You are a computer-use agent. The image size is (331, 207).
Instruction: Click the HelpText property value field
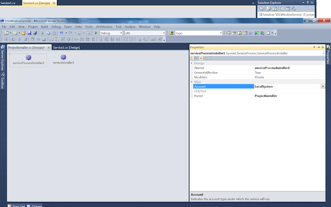(290, 91)
